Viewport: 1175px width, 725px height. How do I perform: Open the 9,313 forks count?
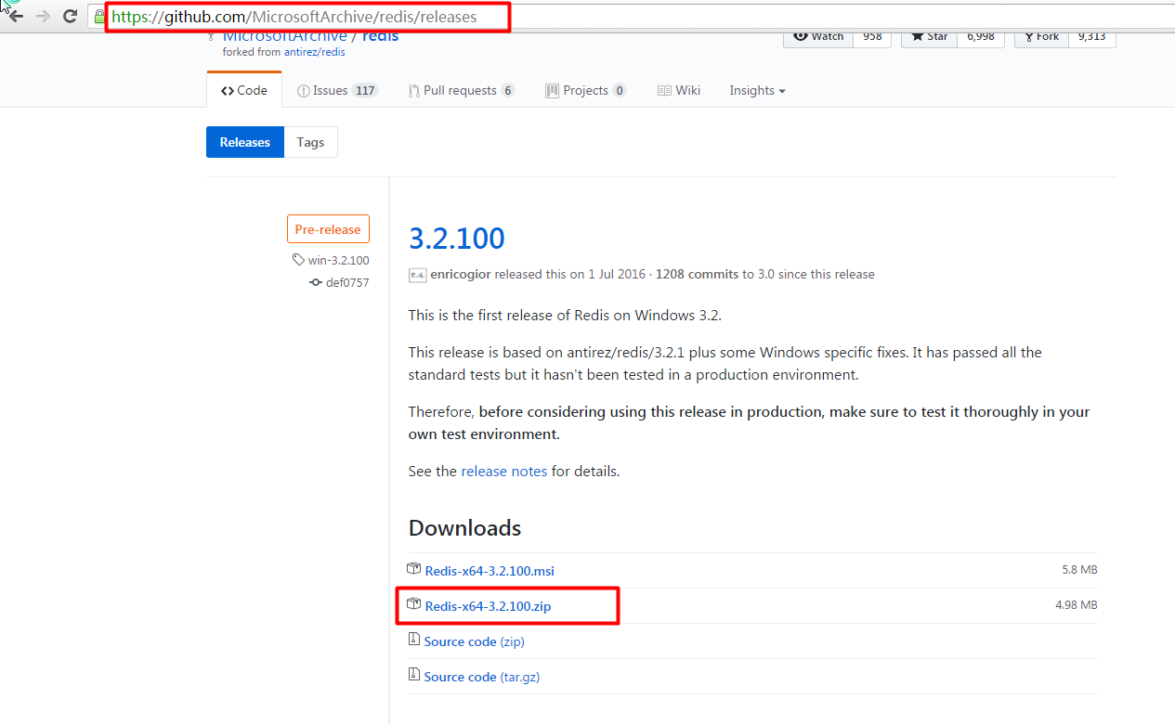coord(1091,36)
